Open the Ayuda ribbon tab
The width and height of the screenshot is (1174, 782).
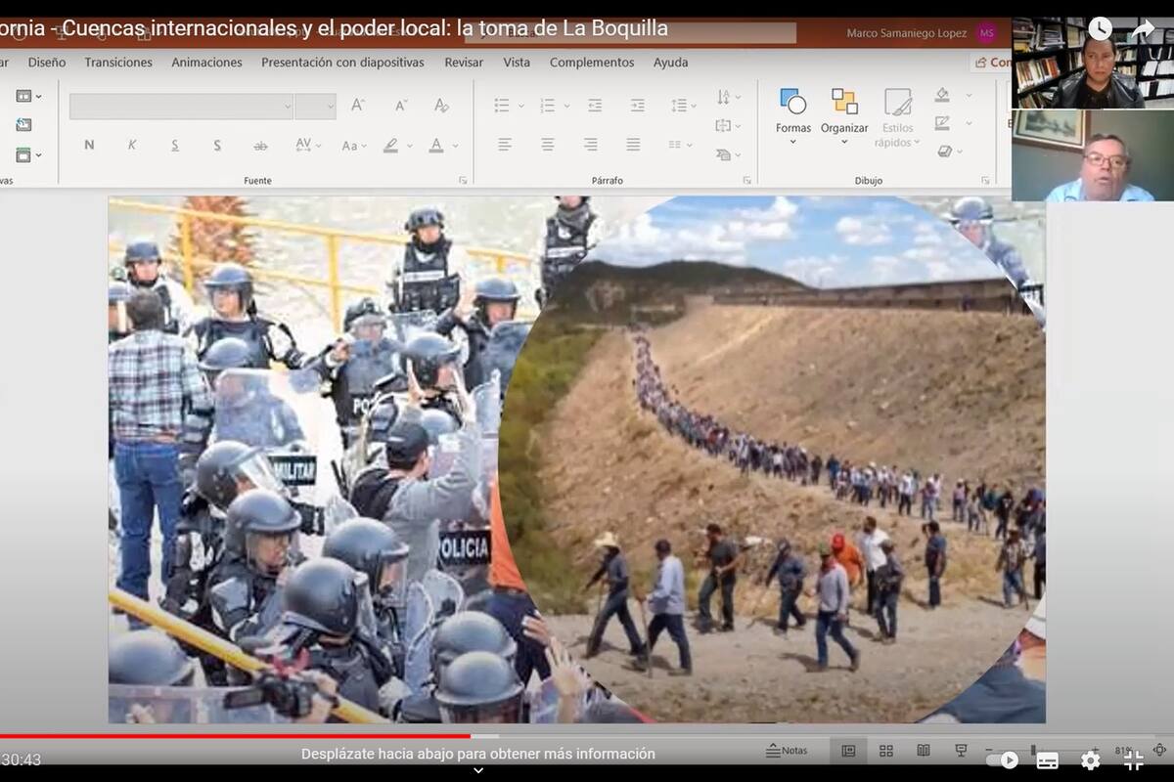(670, 62)
